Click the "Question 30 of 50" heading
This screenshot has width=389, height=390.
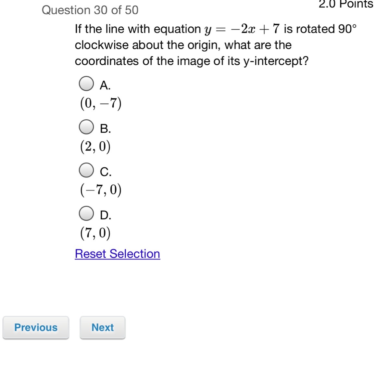90,10
